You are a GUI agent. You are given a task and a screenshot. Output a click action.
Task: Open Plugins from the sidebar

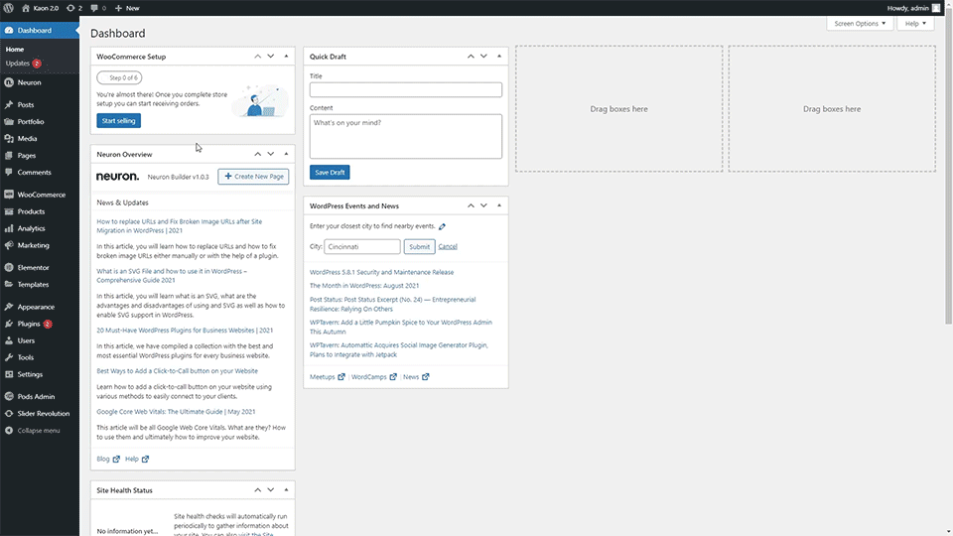pos(40,324)
